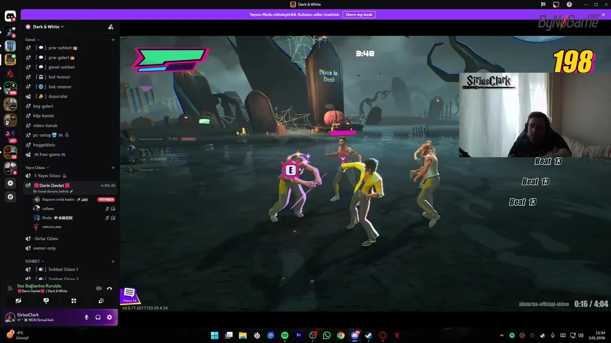Image resolution: width=611 pixels, height=343 pixels.
Task: Open Discord direct messages home icon
Action: click(x=10, y=16)
